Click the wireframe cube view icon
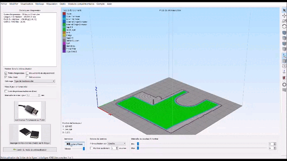Viewport: 287px width, 161px height. point(284,66)
